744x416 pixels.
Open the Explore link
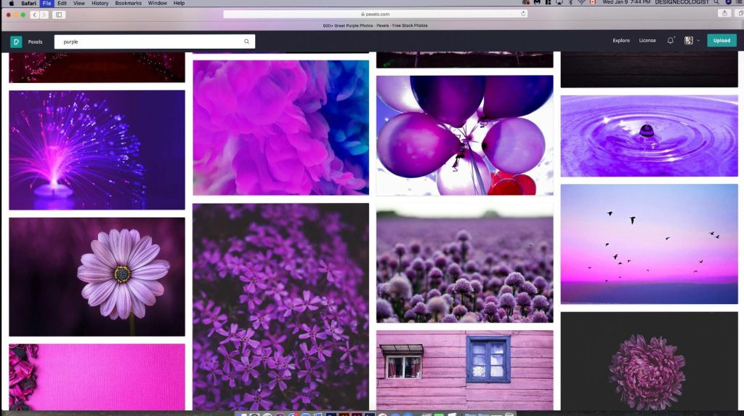621,41
